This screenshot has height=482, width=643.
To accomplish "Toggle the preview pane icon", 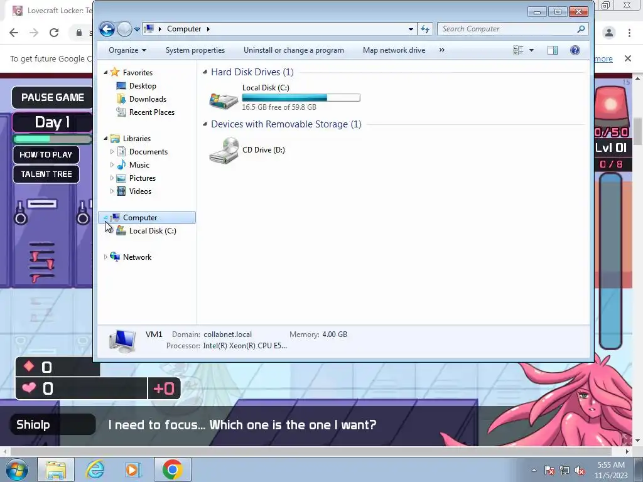I will [553, 50].
